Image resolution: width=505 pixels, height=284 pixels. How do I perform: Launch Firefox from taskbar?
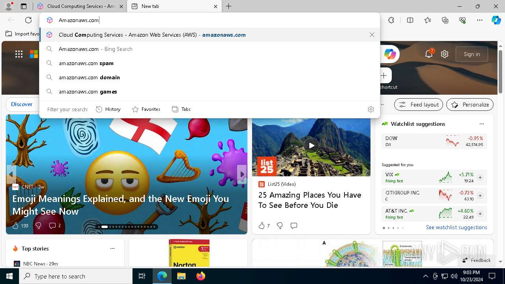200,276
